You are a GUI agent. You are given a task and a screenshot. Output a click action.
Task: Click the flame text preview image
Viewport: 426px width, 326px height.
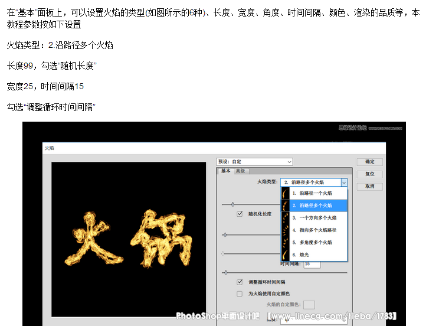129,239
